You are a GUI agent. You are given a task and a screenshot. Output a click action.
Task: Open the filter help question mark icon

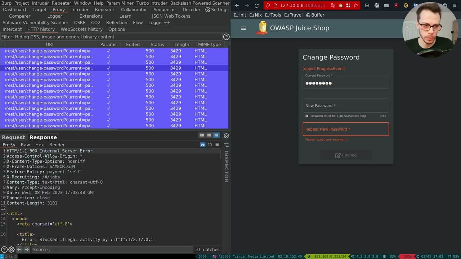pyautogui.click(x=226, y=37)
